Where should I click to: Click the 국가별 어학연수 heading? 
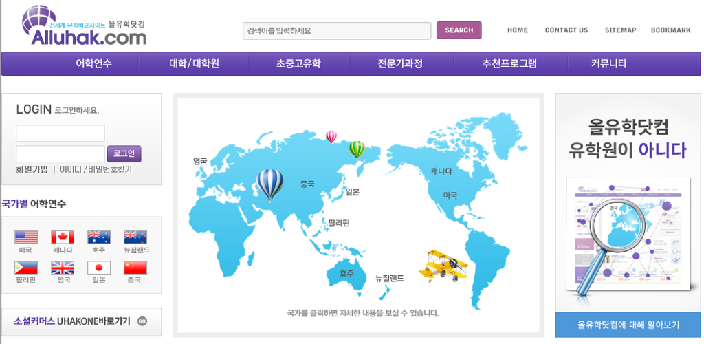pos(34,204)
